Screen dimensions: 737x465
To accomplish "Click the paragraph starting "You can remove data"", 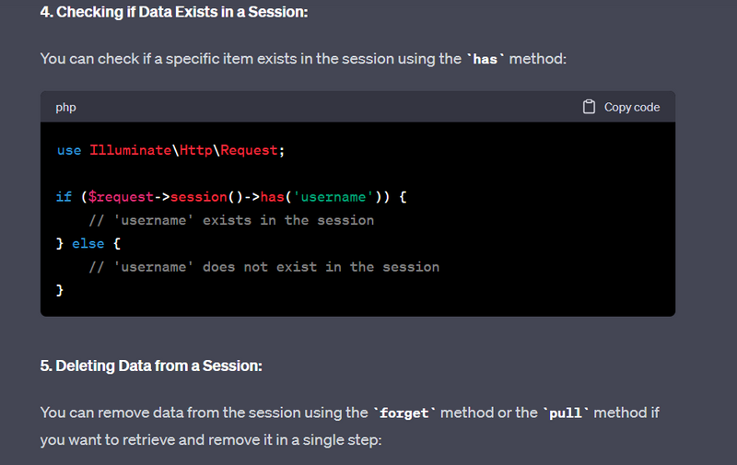I will [x=349, y=426].
